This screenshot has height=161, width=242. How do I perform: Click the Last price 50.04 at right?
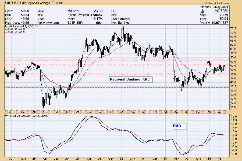click(x=224, y=19)
